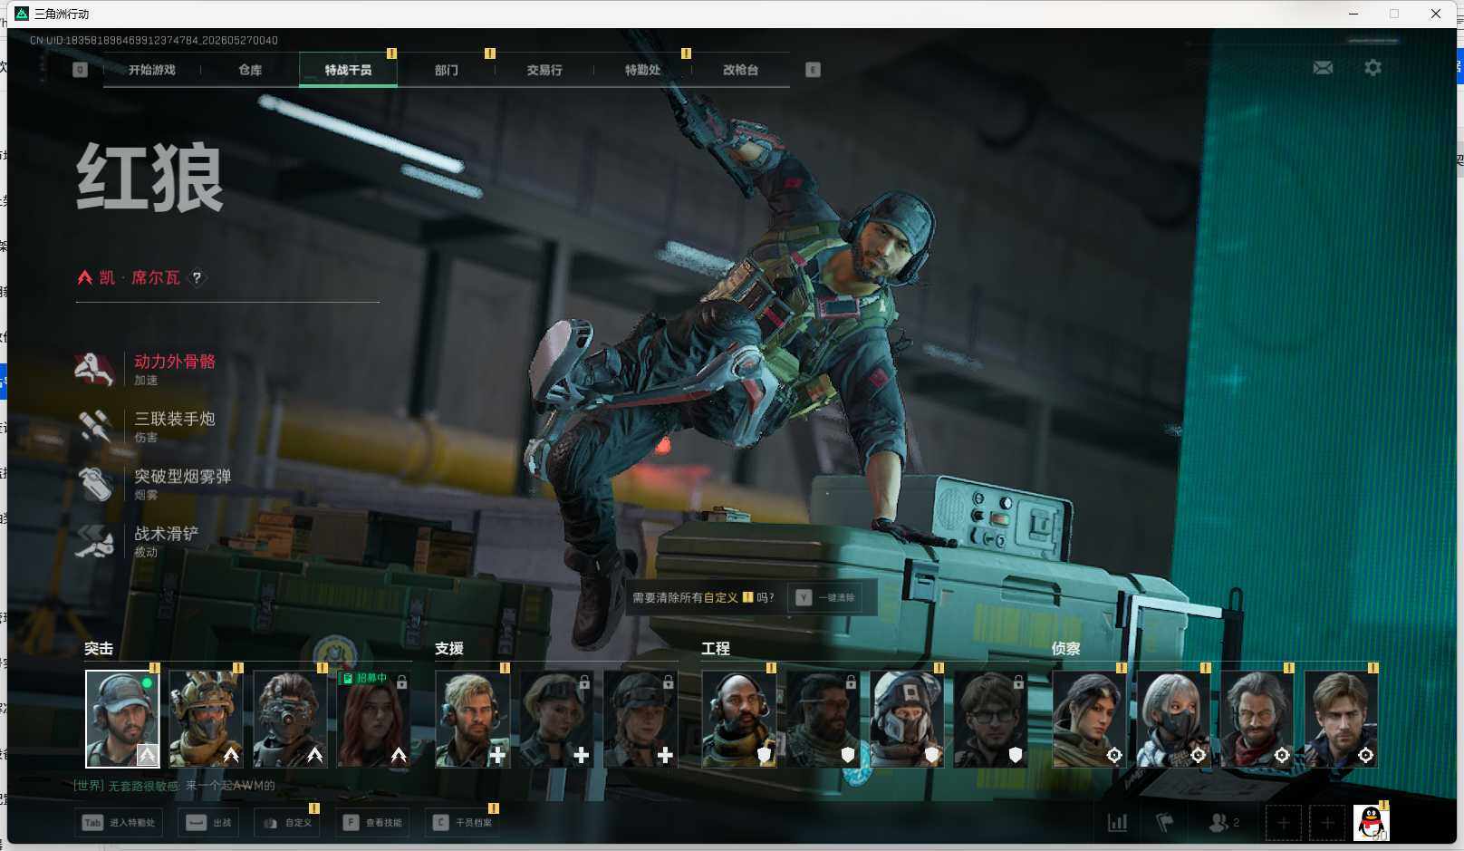
Task: Click the 查看技能 button
Action: [372, 823]
